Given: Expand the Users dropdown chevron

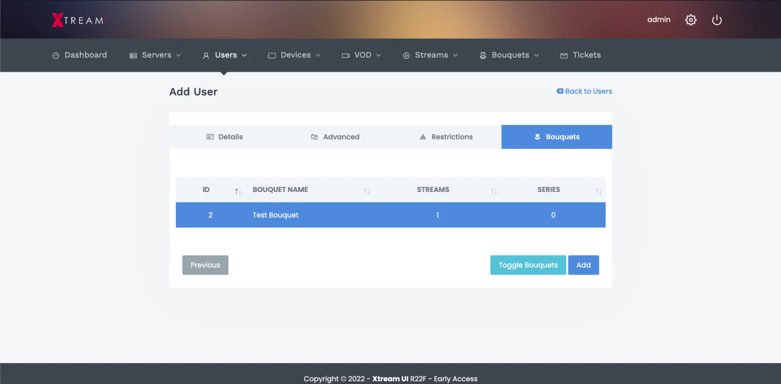Looking at the screenshot, I should pos(244,56).
